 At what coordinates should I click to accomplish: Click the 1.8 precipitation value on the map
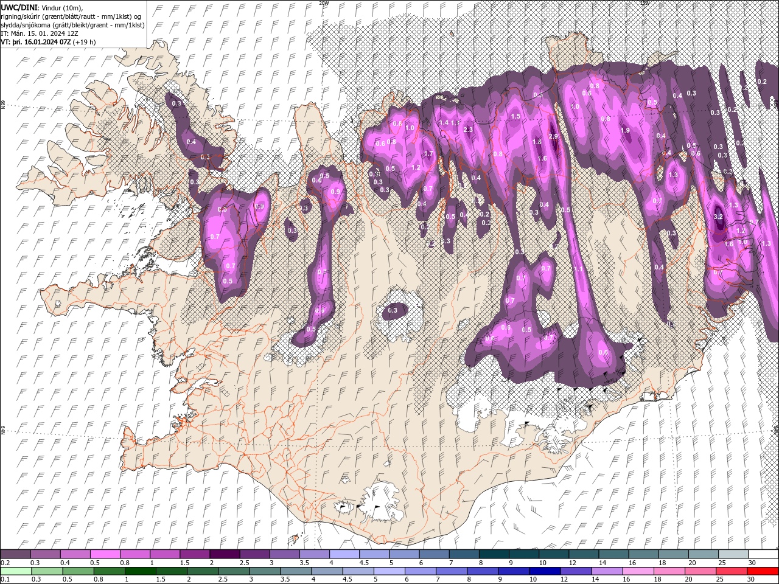click(537, 142)
